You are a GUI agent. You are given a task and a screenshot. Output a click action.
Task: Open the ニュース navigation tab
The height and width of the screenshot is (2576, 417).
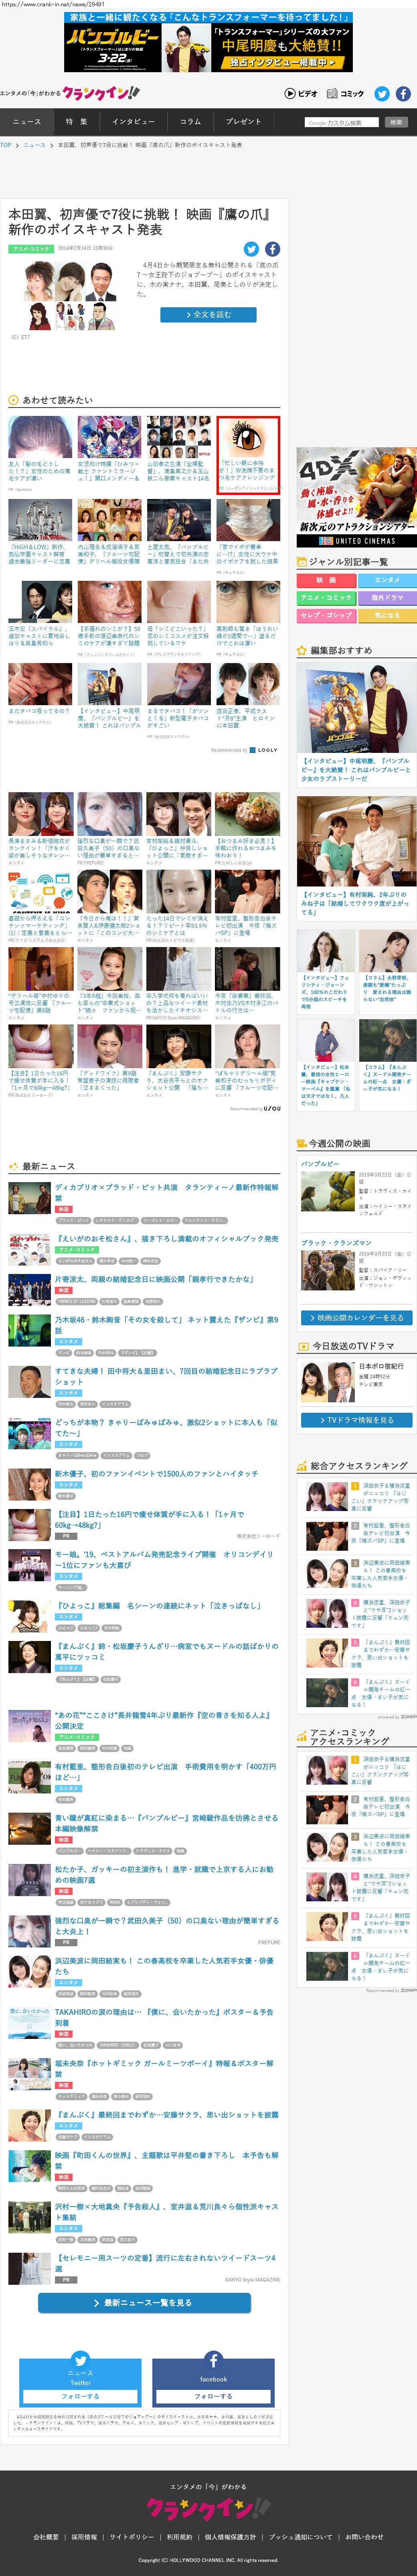pos(27,122)
